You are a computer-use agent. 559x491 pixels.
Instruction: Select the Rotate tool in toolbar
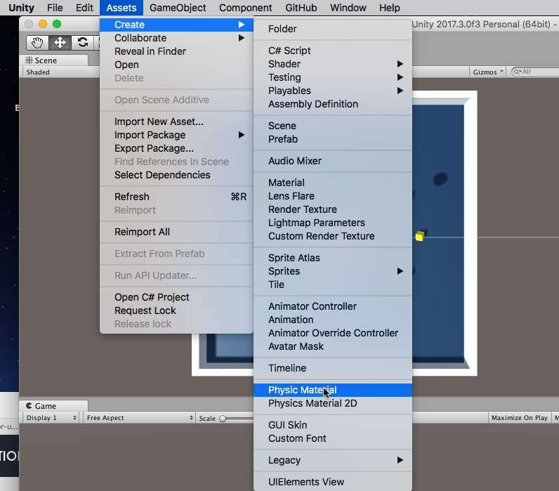82,43
